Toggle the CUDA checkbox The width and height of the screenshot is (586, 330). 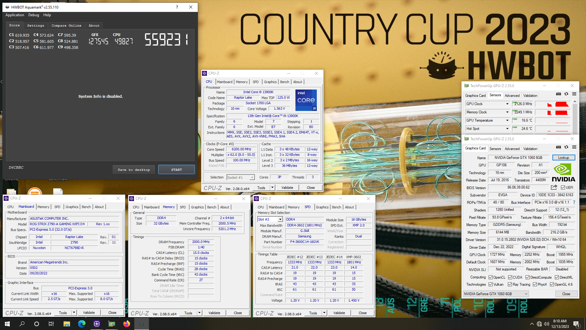tap(510, 277)
